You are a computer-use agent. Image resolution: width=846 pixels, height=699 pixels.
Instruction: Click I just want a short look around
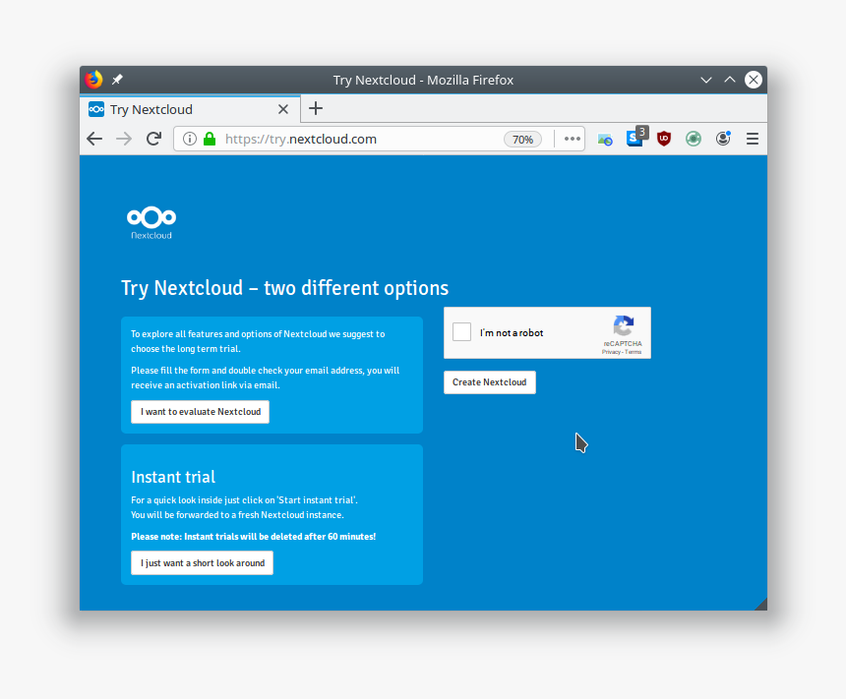coord(203,563)
